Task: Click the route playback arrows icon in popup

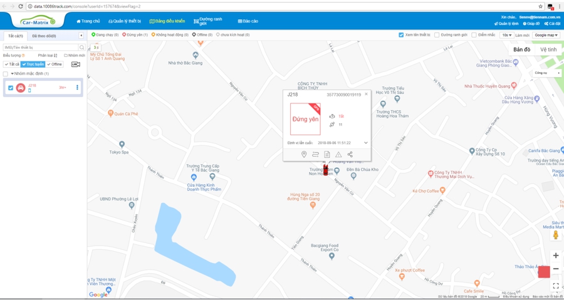Action: tap(315, 154)
